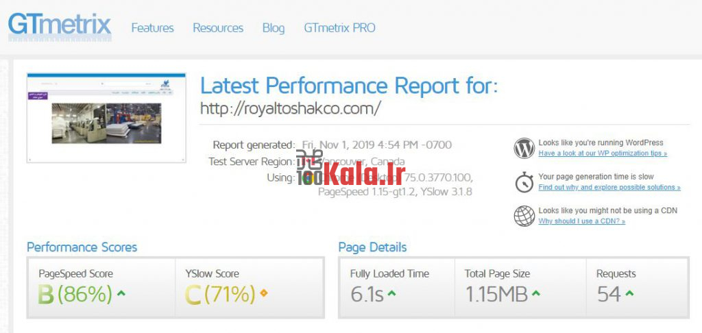This screenshot has width=702, height=333.
Task: Click the 'Performance Scores' heading
Action: [x=82, y=247]
